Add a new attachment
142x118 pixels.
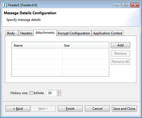pyautogui.click(x=120, y=45)
